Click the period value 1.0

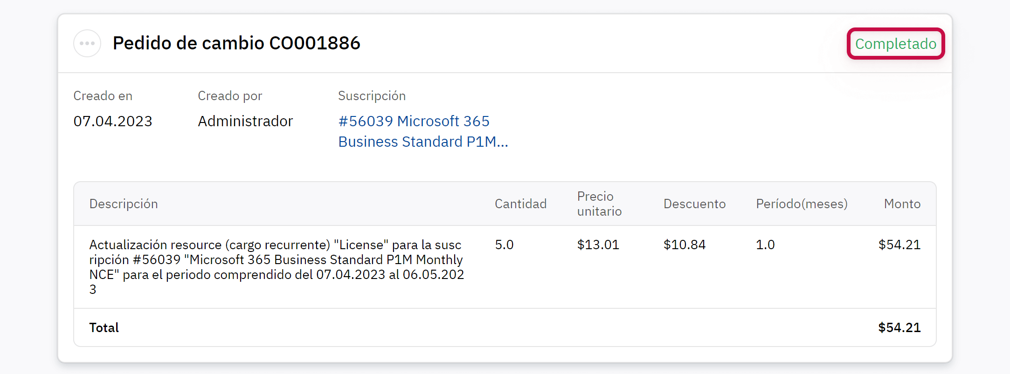(765, 245)
